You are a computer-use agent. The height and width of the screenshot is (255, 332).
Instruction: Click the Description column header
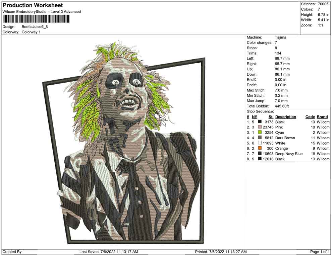point(285,117)
